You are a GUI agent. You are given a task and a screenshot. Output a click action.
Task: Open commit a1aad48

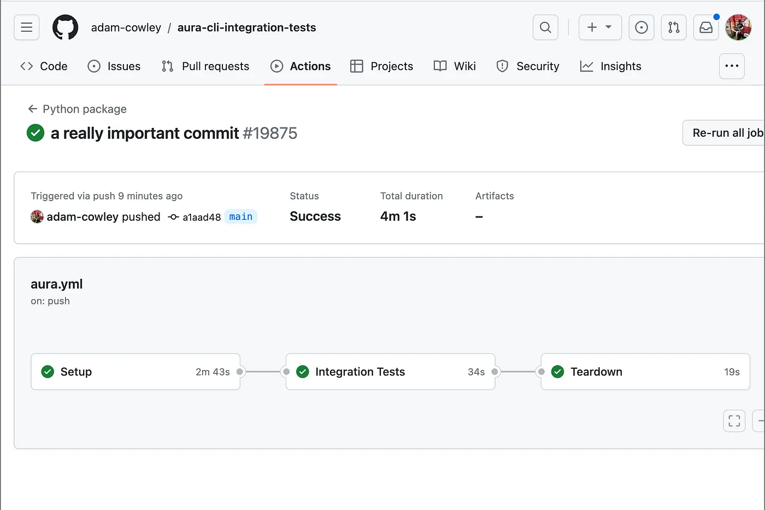coord(202,216)
